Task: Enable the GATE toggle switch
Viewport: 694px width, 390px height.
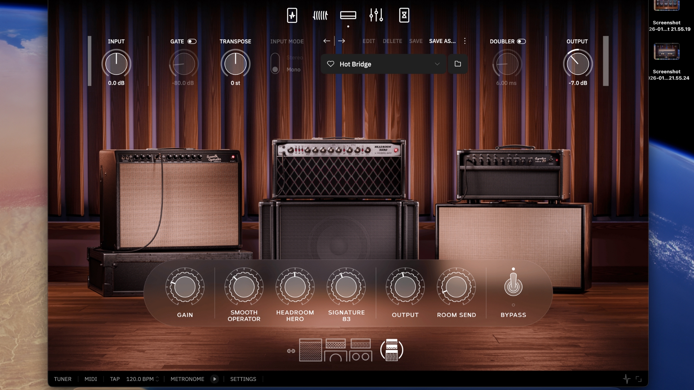Action: [x=192, y=41]
